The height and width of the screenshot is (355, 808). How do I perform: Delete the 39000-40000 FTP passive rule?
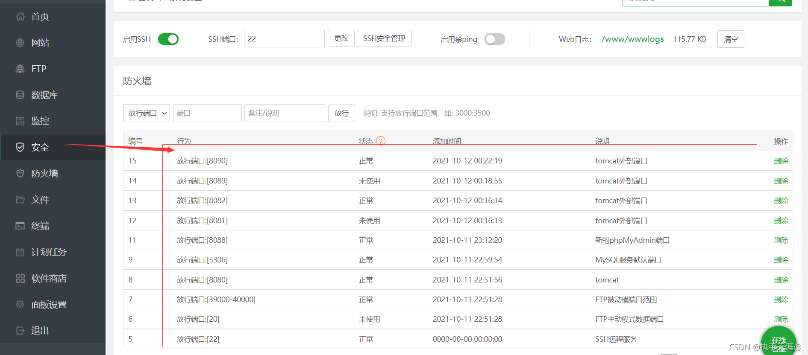[x=781, y=300]
